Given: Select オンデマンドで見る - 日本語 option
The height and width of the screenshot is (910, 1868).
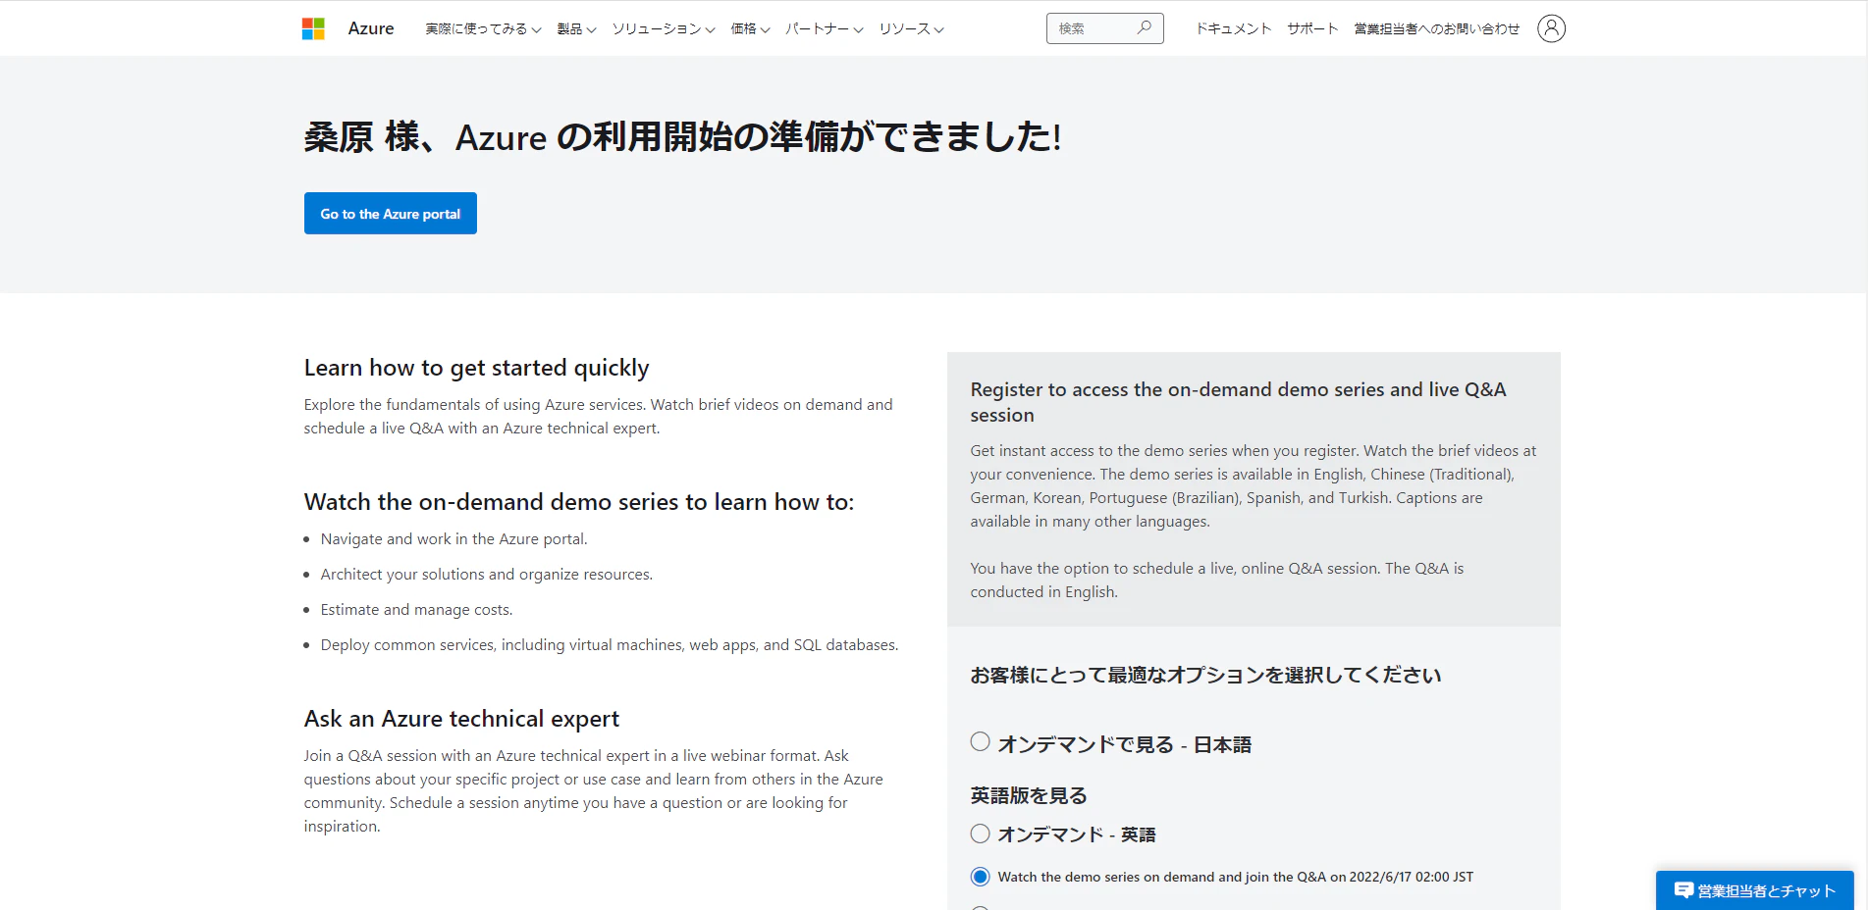Looking at the screenshot, I should click(980, 742).
